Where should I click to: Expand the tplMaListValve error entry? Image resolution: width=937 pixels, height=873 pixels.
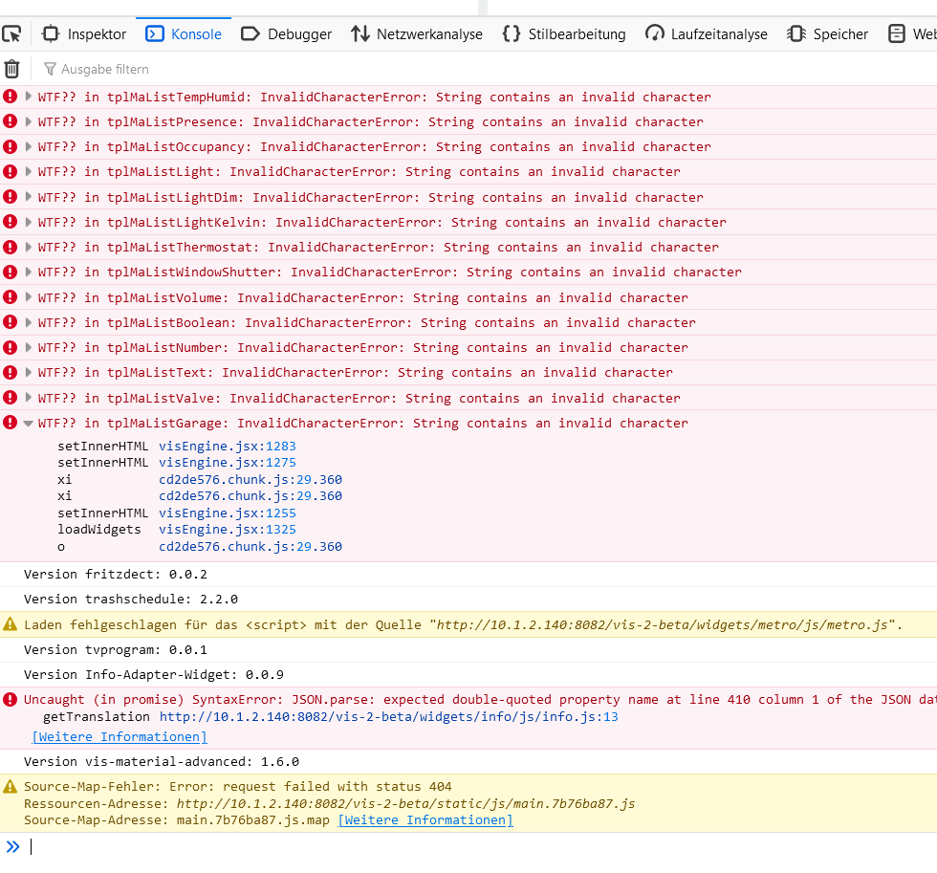(x=29, y=398)
